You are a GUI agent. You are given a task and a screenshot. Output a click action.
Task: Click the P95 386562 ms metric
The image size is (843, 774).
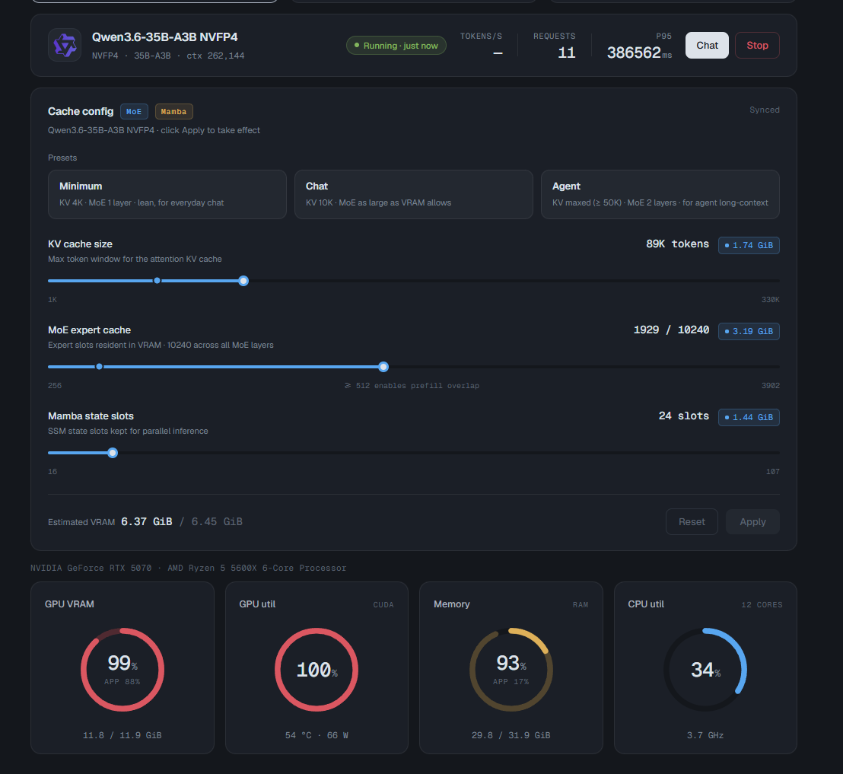point(639,46)
